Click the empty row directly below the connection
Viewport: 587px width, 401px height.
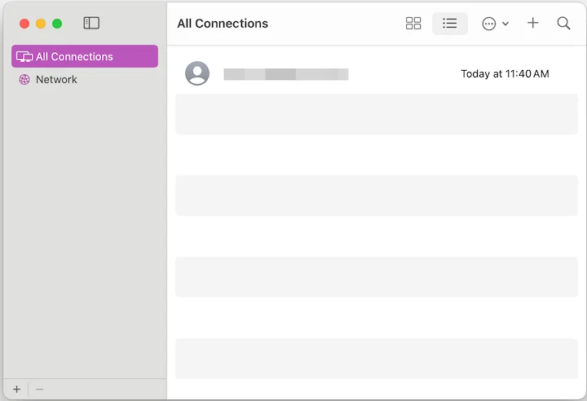tap(377, 114)
